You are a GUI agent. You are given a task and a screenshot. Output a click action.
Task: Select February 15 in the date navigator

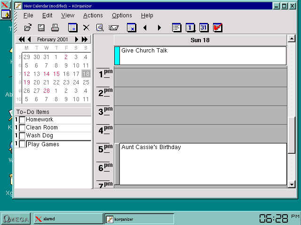click(56, 74)
